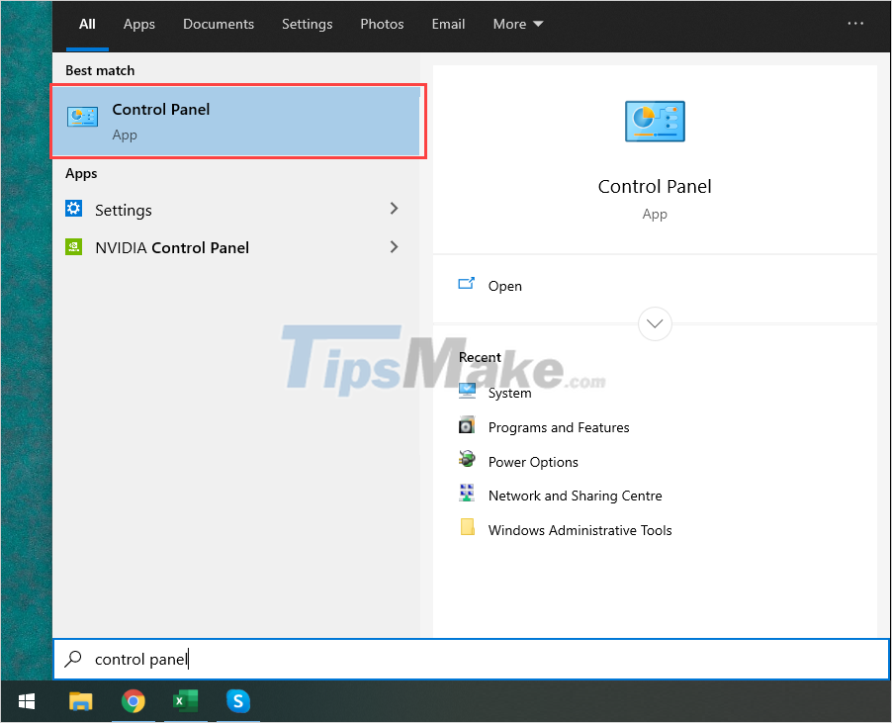Select the NVIDIA Control Panel icon
892x723 pixels.
[x=73, y=247]
